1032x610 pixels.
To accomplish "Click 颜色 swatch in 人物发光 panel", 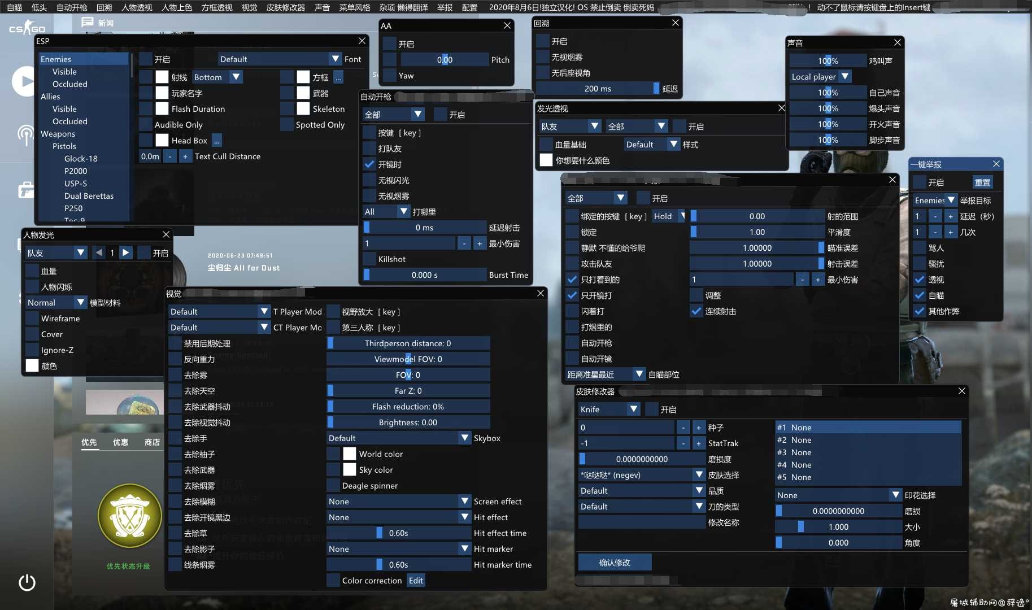I will 32,366.
